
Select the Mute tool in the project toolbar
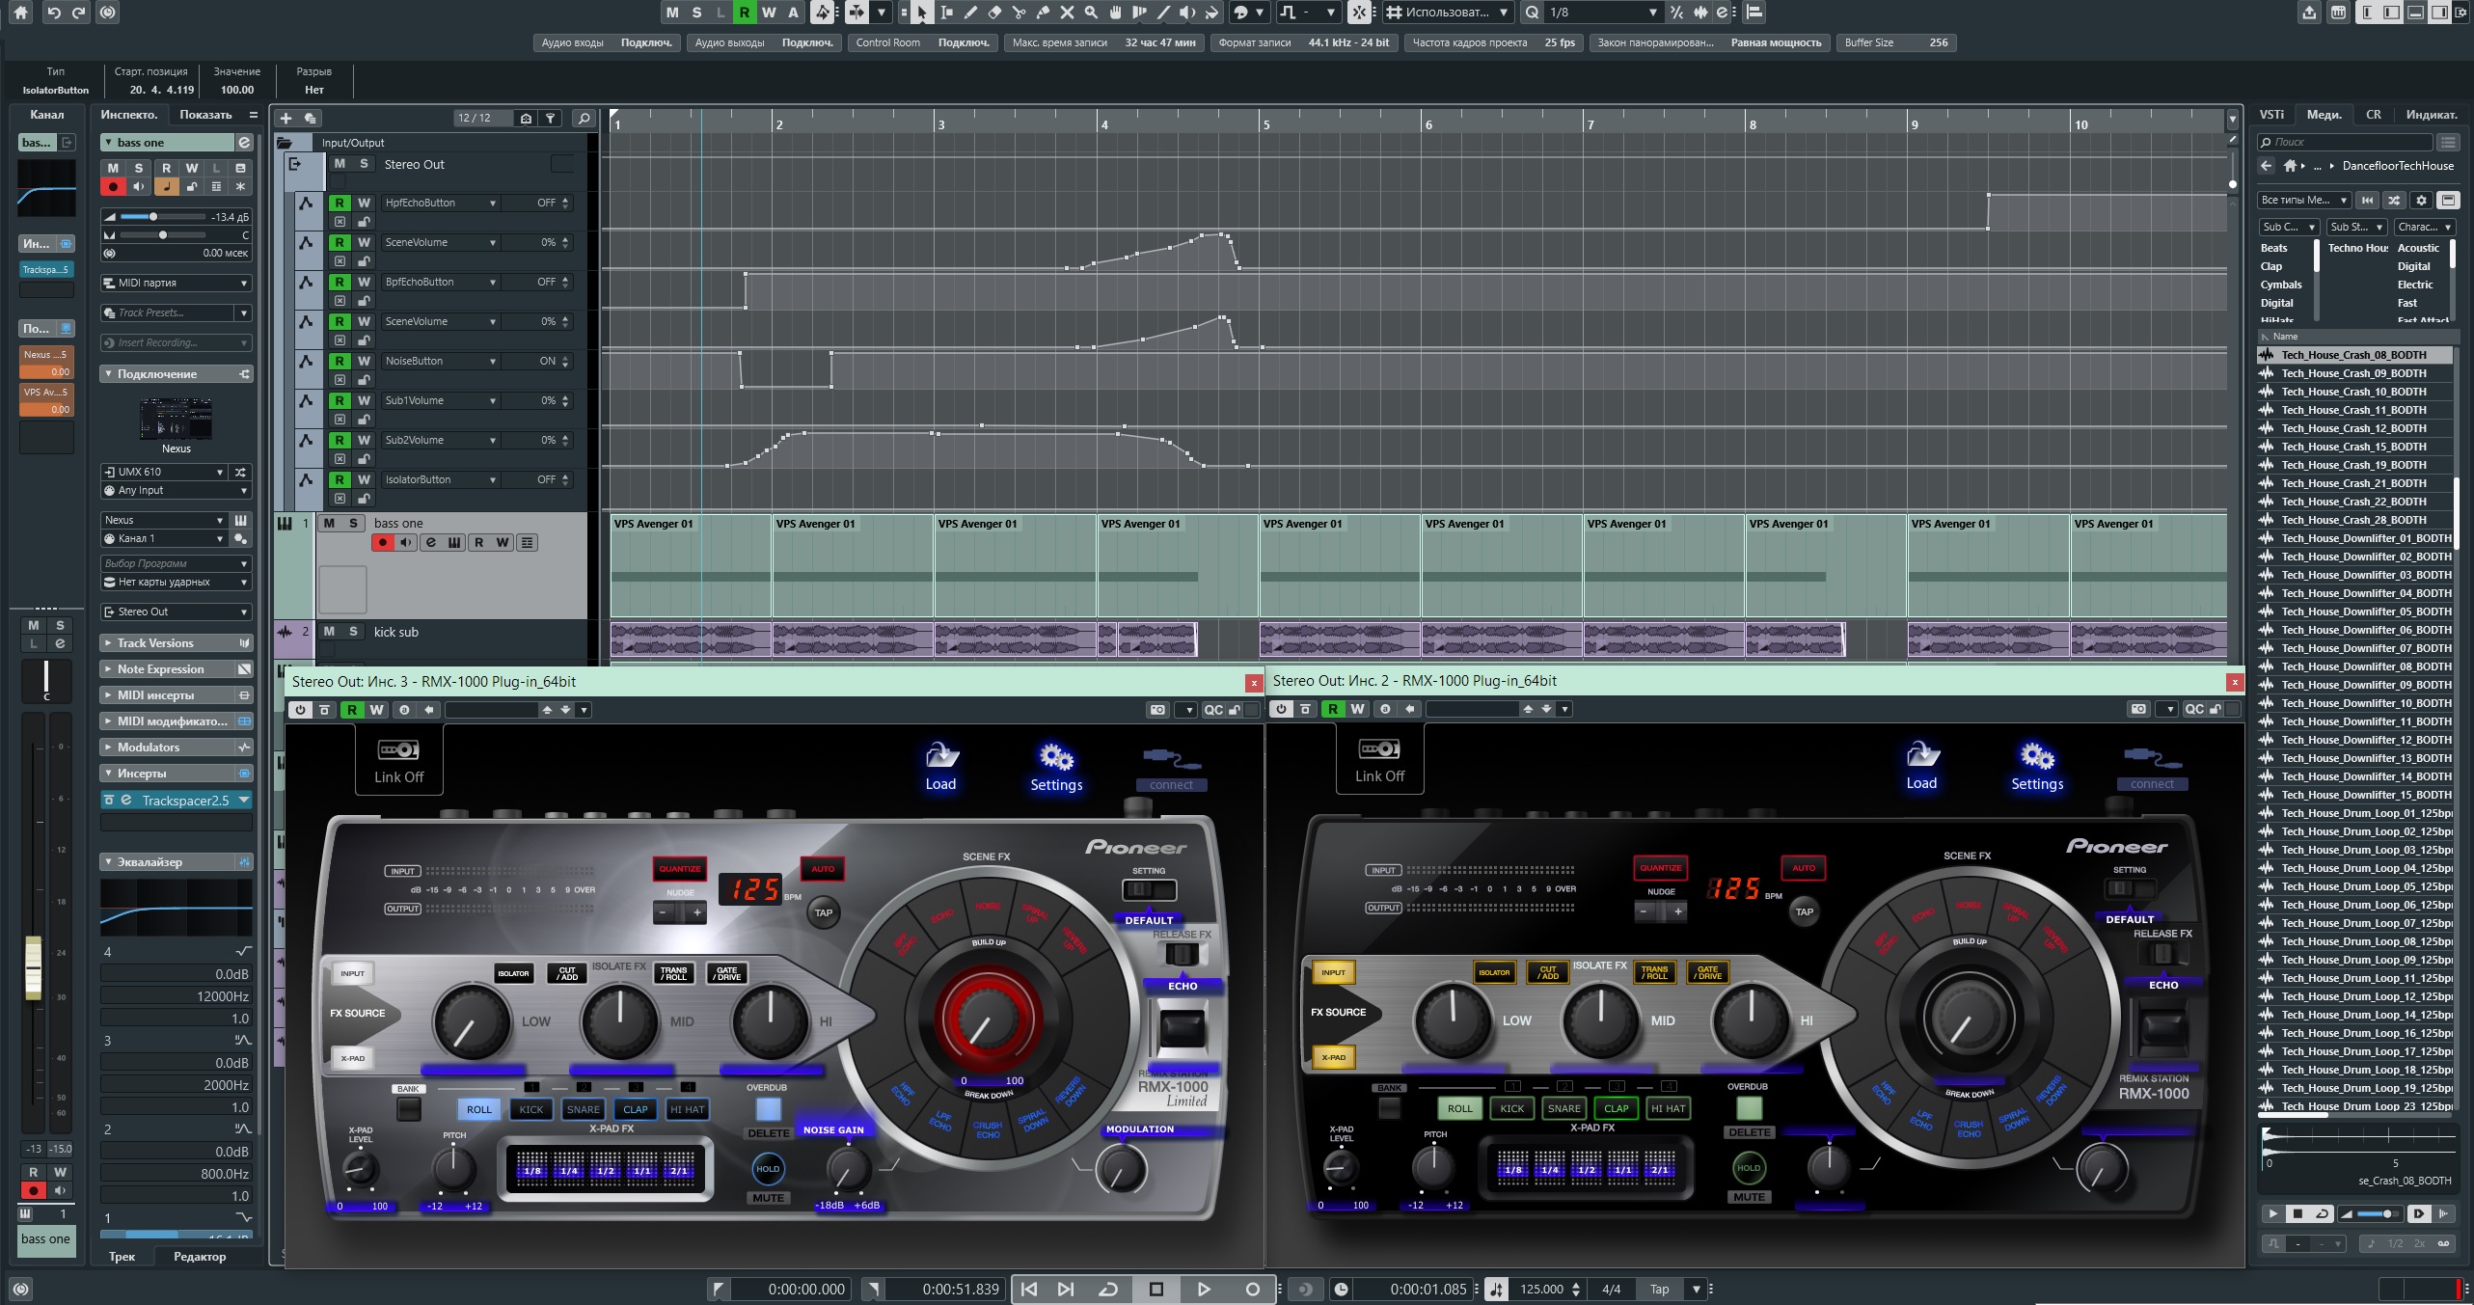tap(1068, 14)
